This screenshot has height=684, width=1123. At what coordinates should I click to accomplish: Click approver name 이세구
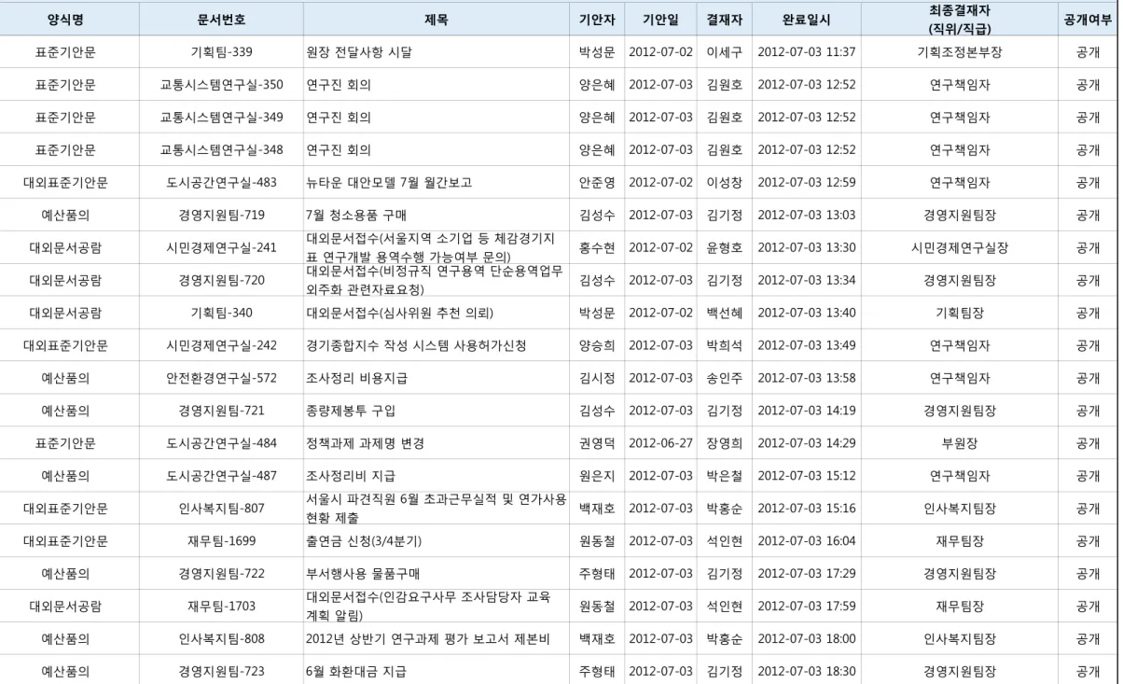tap(725, 52)
